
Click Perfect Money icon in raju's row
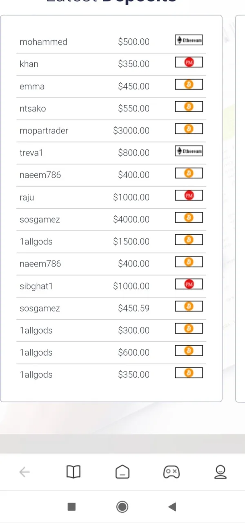coord(189,196)
